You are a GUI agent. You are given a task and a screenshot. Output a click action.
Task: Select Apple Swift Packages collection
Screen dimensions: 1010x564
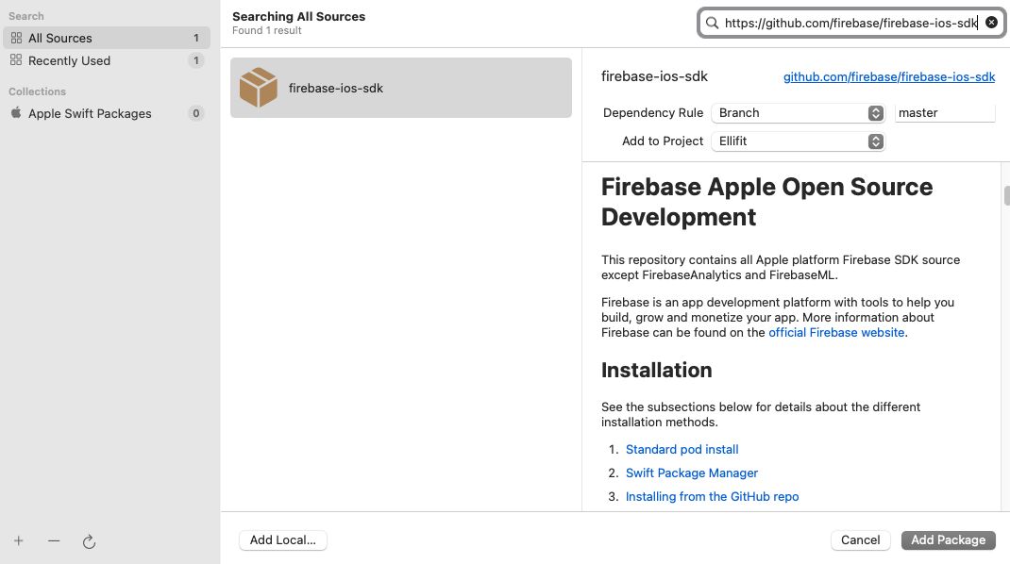[x=90, y=113]
